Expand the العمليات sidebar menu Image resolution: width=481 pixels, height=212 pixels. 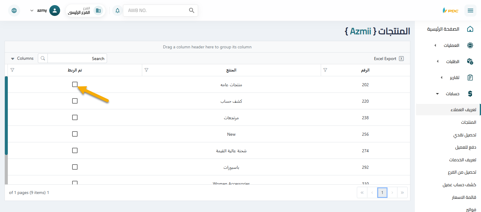point(451,45)
